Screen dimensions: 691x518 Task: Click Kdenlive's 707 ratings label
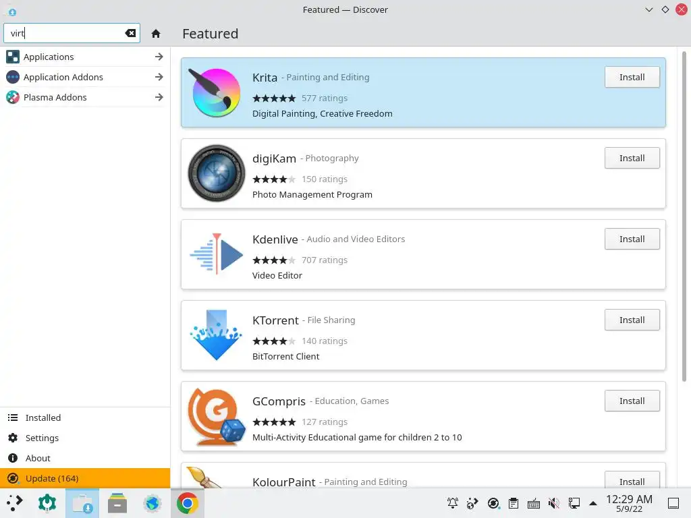325,260
